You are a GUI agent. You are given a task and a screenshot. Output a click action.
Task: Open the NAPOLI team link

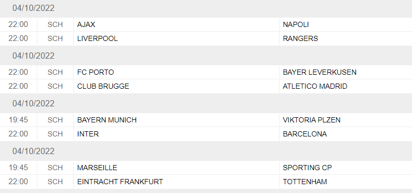(296, 25)
